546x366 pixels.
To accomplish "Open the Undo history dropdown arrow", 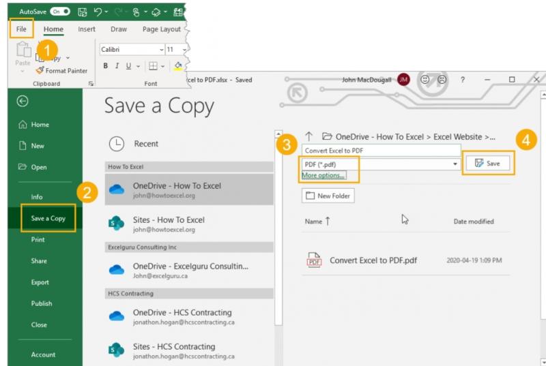I will coord(106,12).
